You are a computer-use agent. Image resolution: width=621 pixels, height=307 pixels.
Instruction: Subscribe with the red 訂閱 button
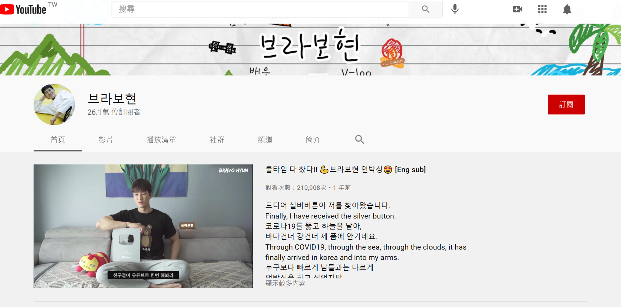pos(566,104)
